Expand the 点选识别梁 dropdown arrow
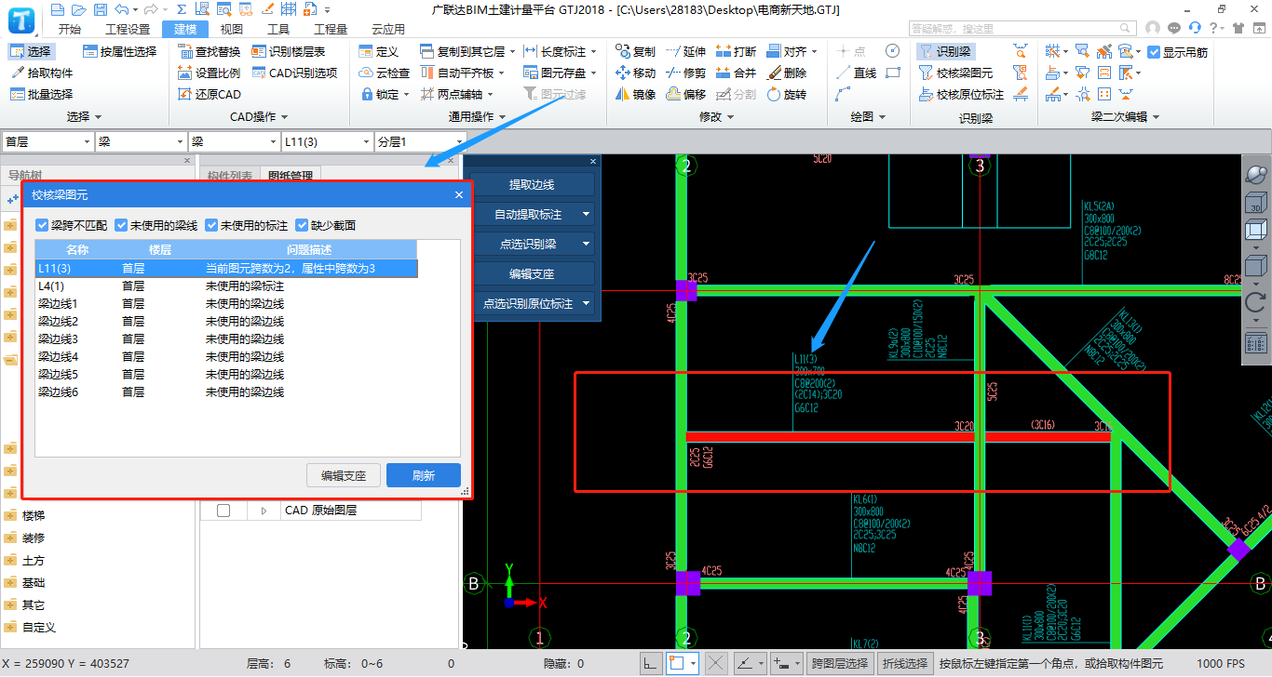Screen dimensions: 1272x677 (x=587, y=244)
